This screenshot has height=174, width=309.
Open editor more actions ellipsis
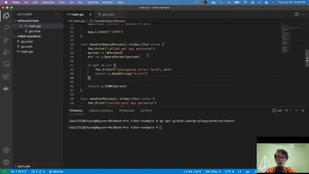click(303, 14)
